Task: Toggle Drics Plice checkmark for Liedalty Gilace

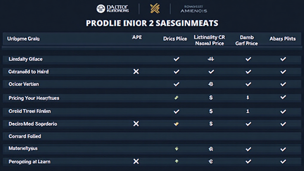Action: click(176, 59)
